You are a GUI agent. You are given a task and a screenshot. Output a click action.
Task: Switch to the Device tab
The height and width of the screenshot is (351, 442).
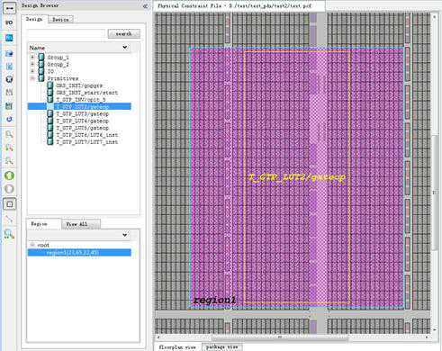(60, 20)
